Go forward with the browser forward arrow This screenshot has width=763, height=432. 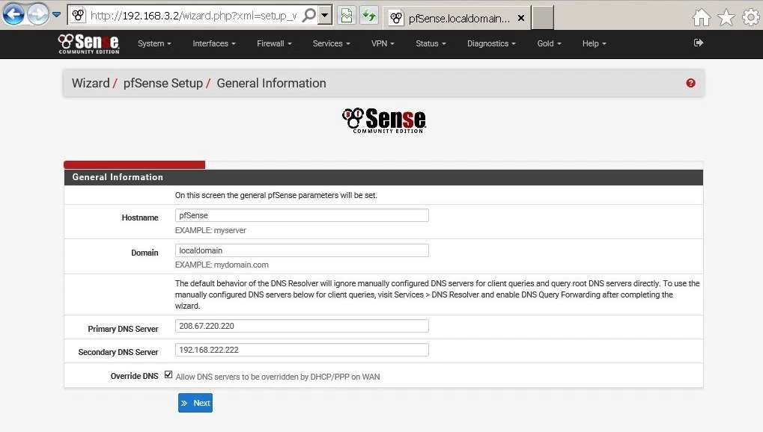pos(38,15)
